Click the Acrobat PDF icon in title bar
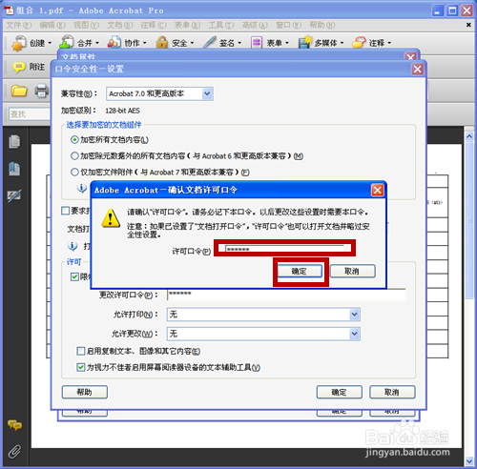The width and height of the screenshot is (477, 469). (x=9, y=10)
